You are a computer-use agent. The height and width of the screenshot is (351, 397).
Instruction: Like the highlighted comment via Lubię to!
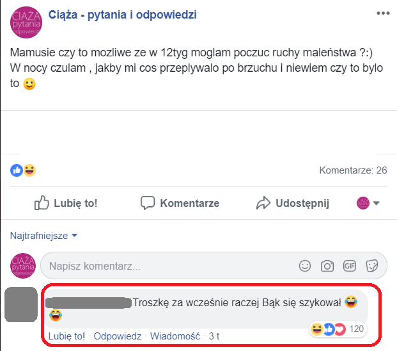pos(66,336)
